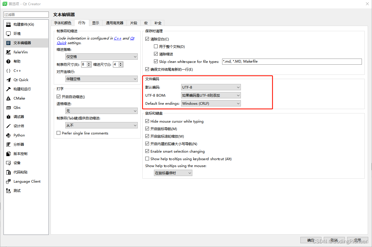The height and width of the screenshot is (247, 372).
Task: Open the 构建和运行 hammer icon
Action: (8, 89)
